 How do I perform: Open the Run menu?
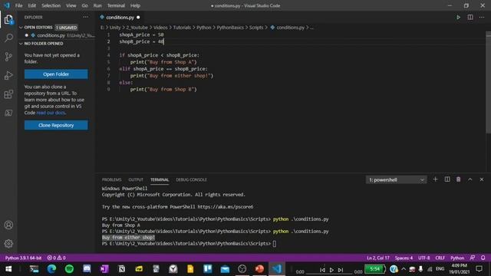click(97, 5)
